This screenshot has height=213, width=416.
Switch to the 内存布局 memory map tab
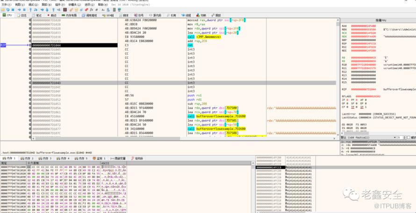70,15
